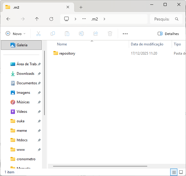Click the Copy icon in toolbar
186x176 pixels.
53,34
